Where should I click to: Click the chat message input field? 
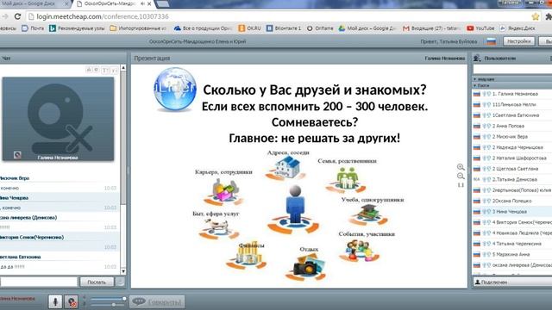pos(39,282)
